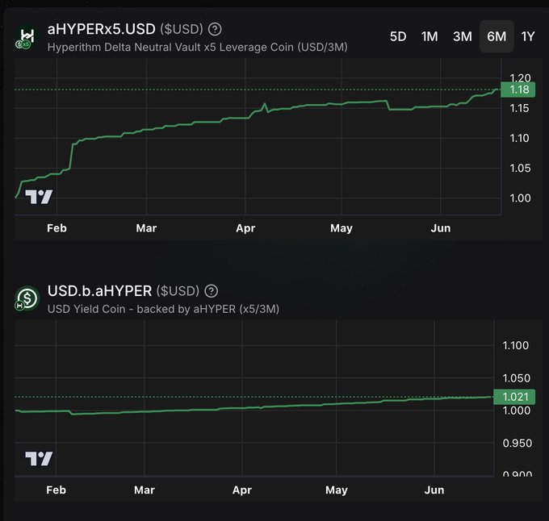Click the 1.050 price axis label
The image size is (549, 521).
pos(516,378)
